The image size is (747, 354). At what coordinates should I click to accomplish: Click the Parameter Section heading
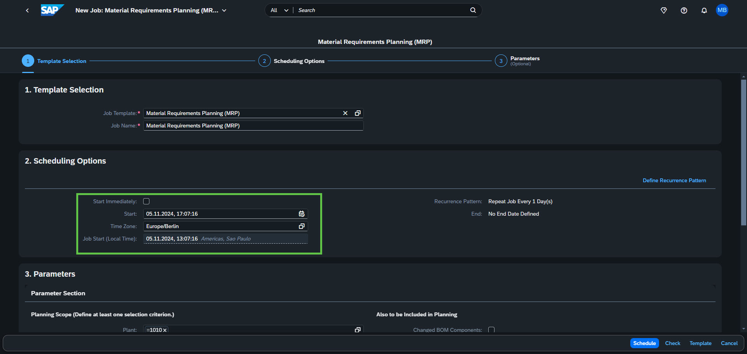point(58,293)
